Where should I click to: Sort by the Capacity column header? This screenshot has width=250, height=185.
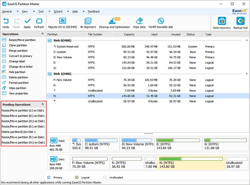[124, 34]
